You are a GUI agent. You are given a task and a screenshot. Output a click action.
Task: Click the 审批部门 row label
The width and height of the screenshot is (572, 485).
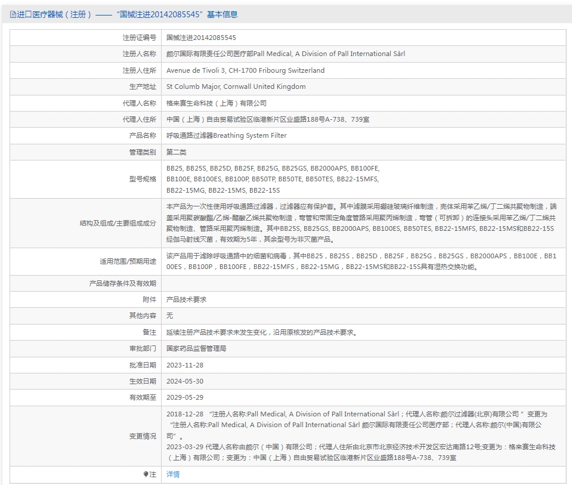[143, 348]
